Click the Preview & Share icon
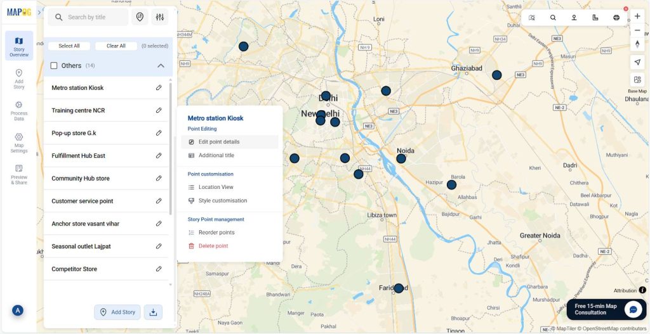The image size is (650, 334). click(19, 174)
